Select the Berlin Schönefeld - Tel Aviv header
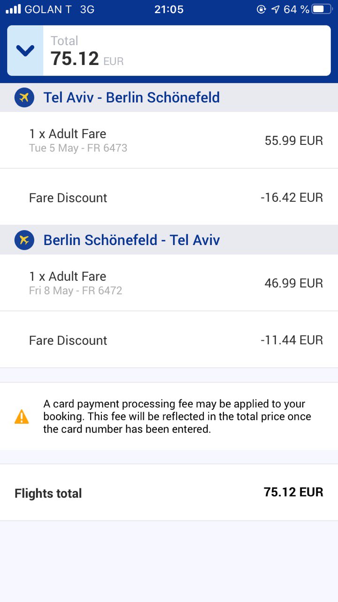The width and height of the screenshot is (338, 602). (x=169, y=240)
